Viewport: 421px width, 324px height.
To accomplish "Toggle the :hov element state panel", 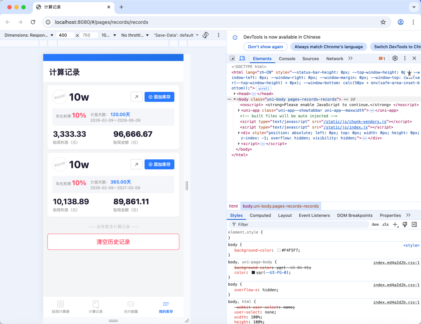I will (375, 225).
